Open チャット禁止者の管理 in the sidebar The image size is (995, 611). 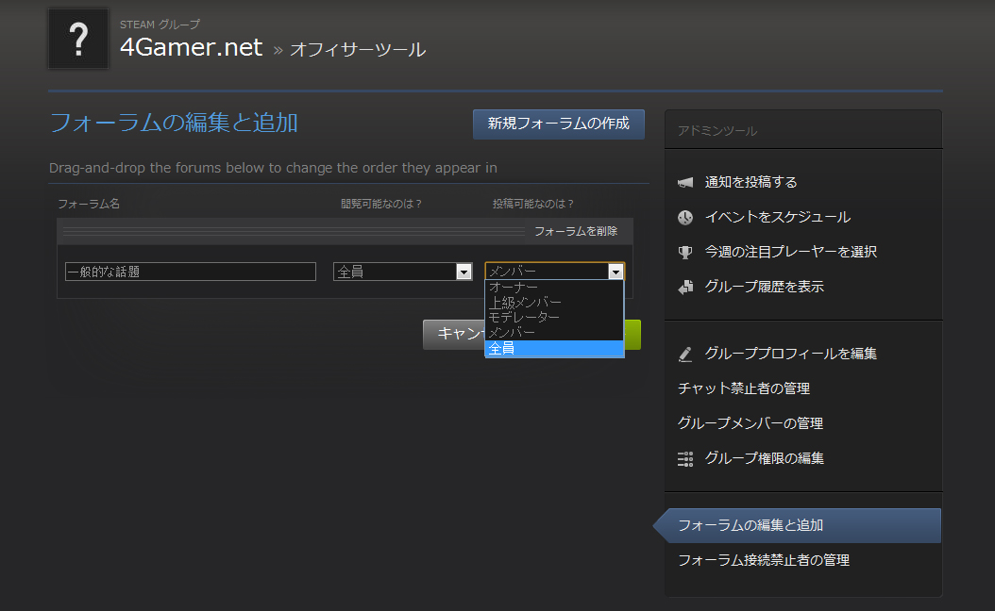[744, 388]
